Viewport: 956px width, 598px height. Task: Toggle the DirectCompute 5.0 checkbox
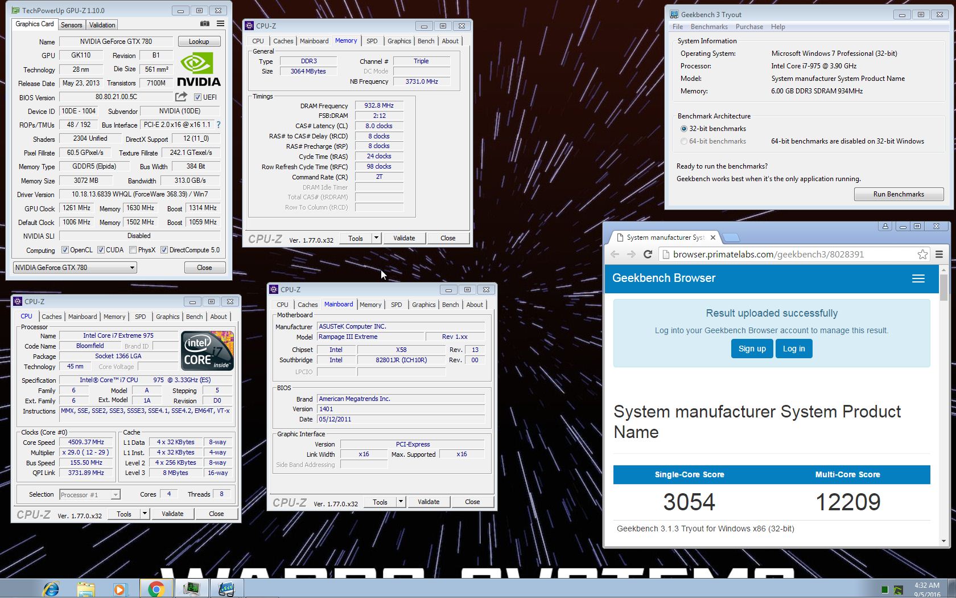164,249
